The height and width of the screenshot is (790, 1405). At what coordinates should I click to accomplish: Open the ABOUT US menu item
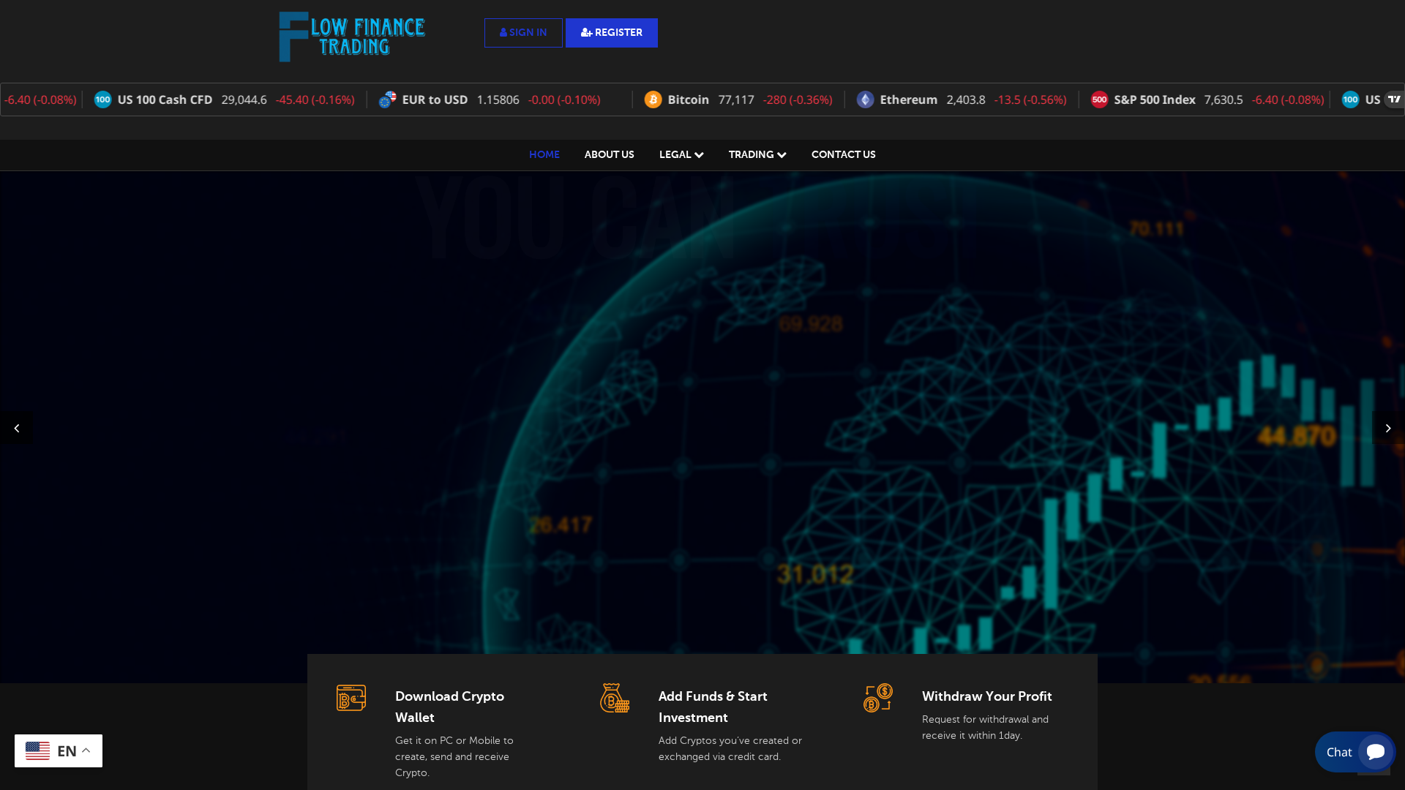click(610, 155)
